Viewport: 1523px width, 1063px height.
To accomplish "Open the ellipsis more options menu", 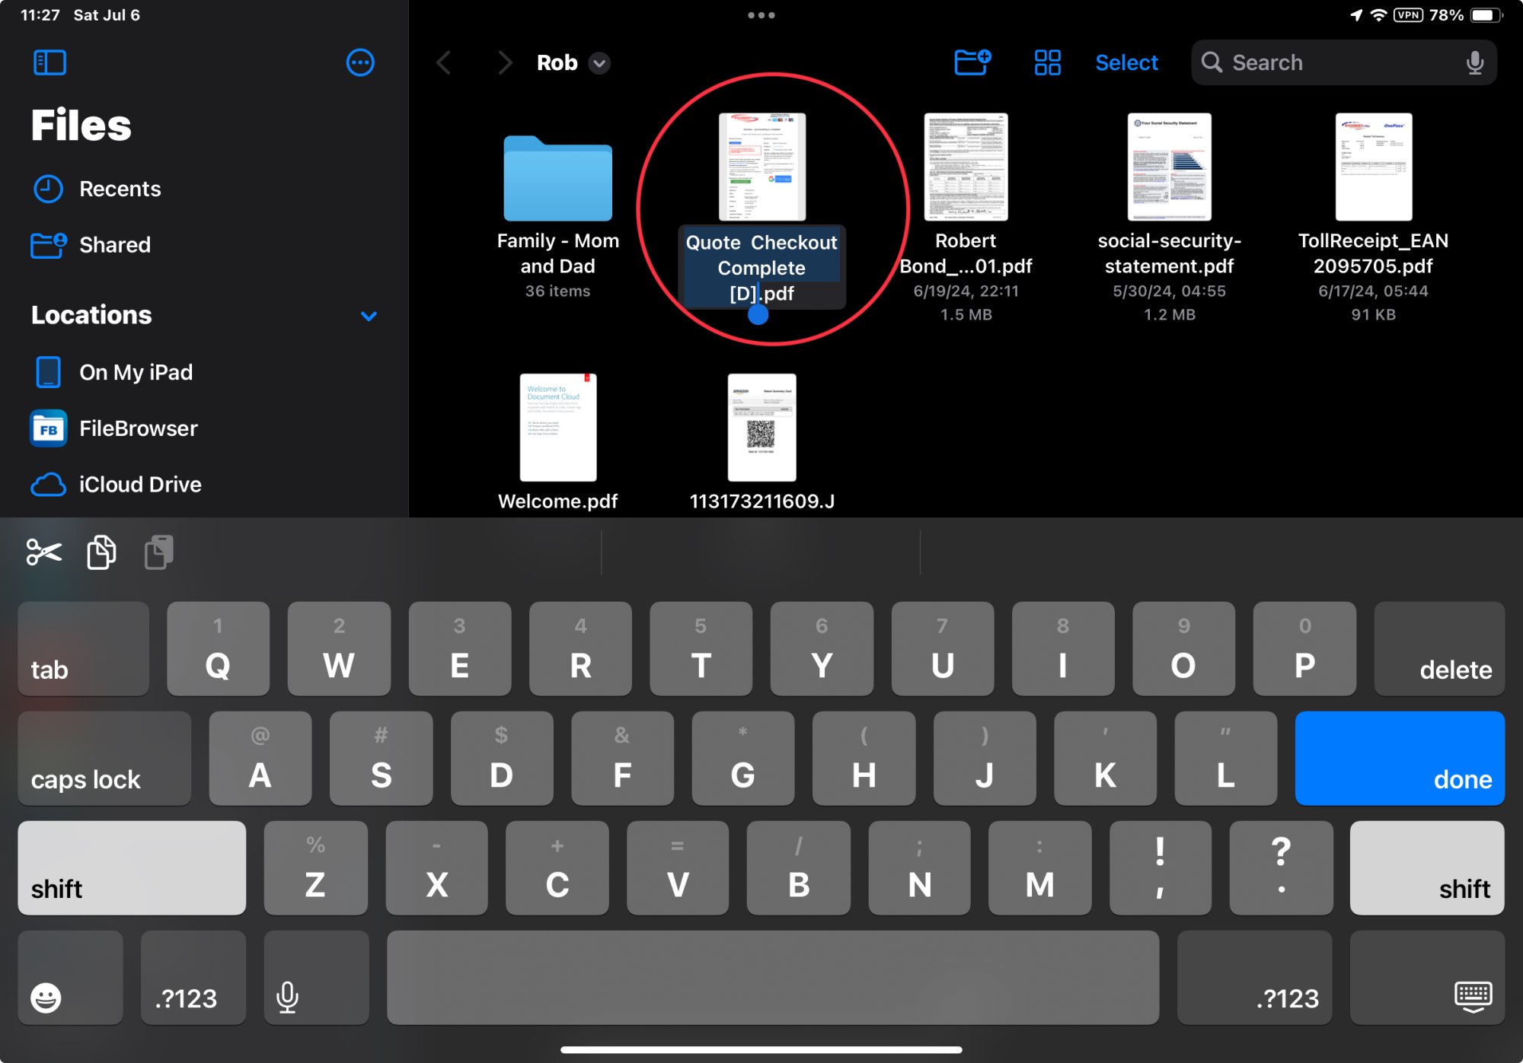I will point(359,62).
